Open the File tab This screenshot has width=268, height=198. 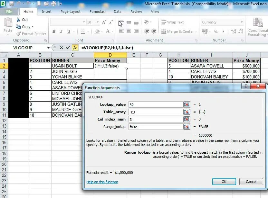(9, 12)
